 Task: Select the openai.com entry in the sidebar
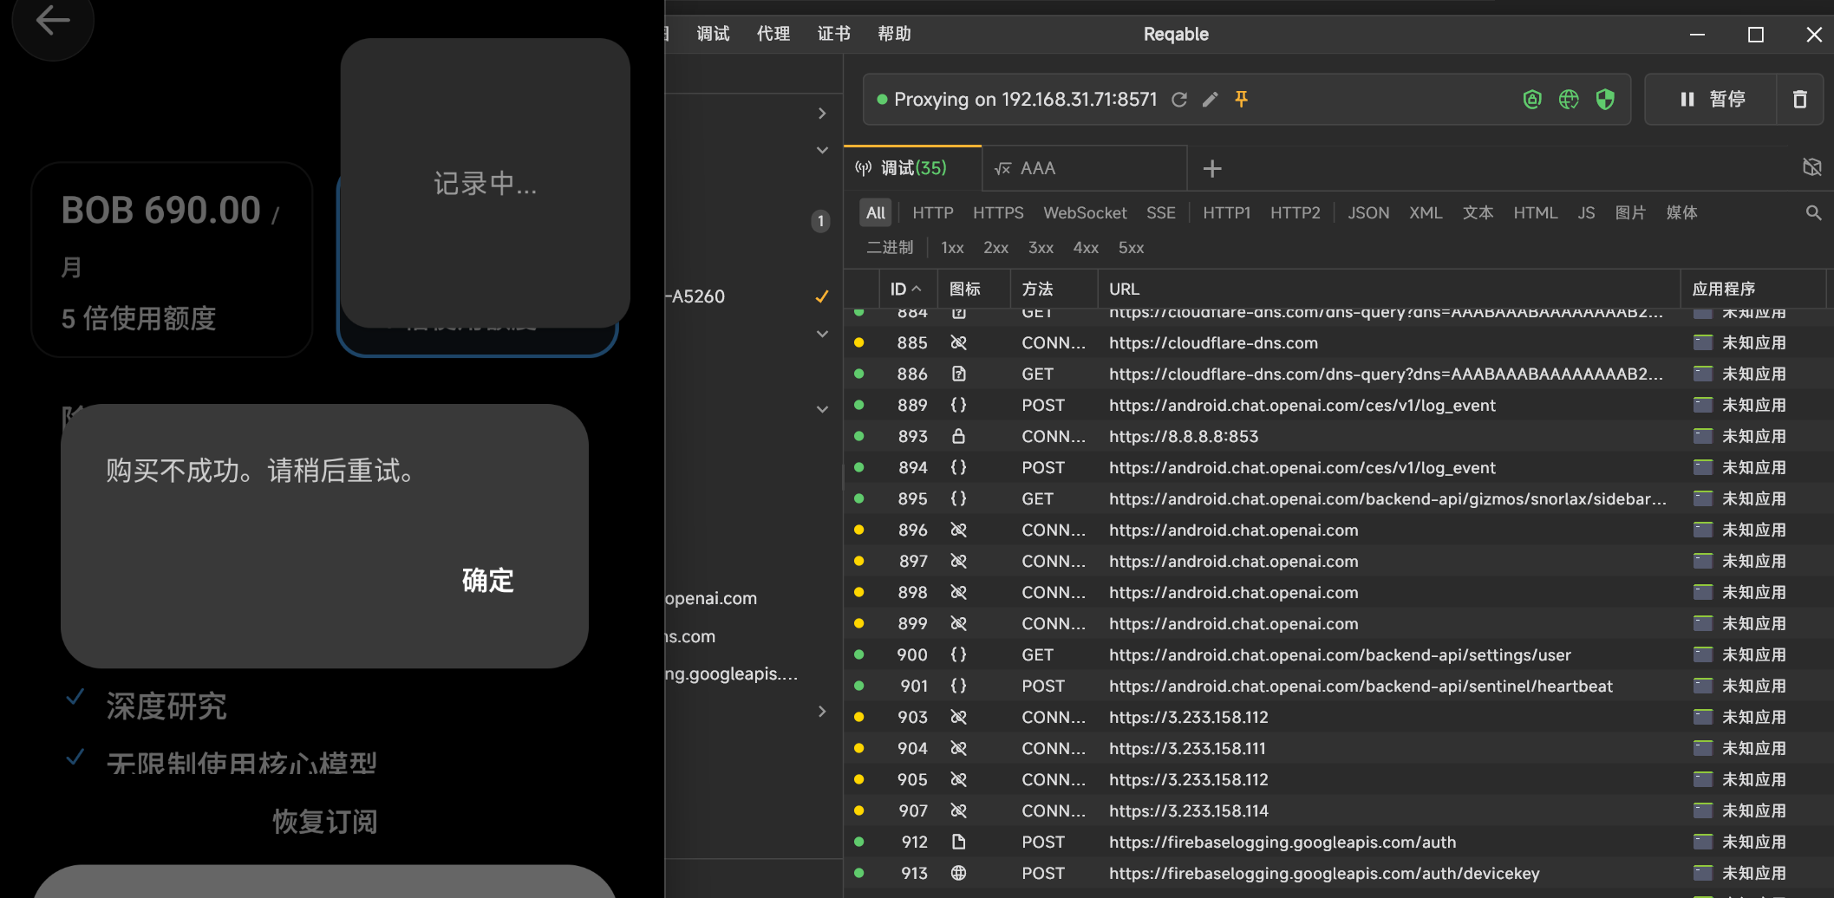coord(711,598)
